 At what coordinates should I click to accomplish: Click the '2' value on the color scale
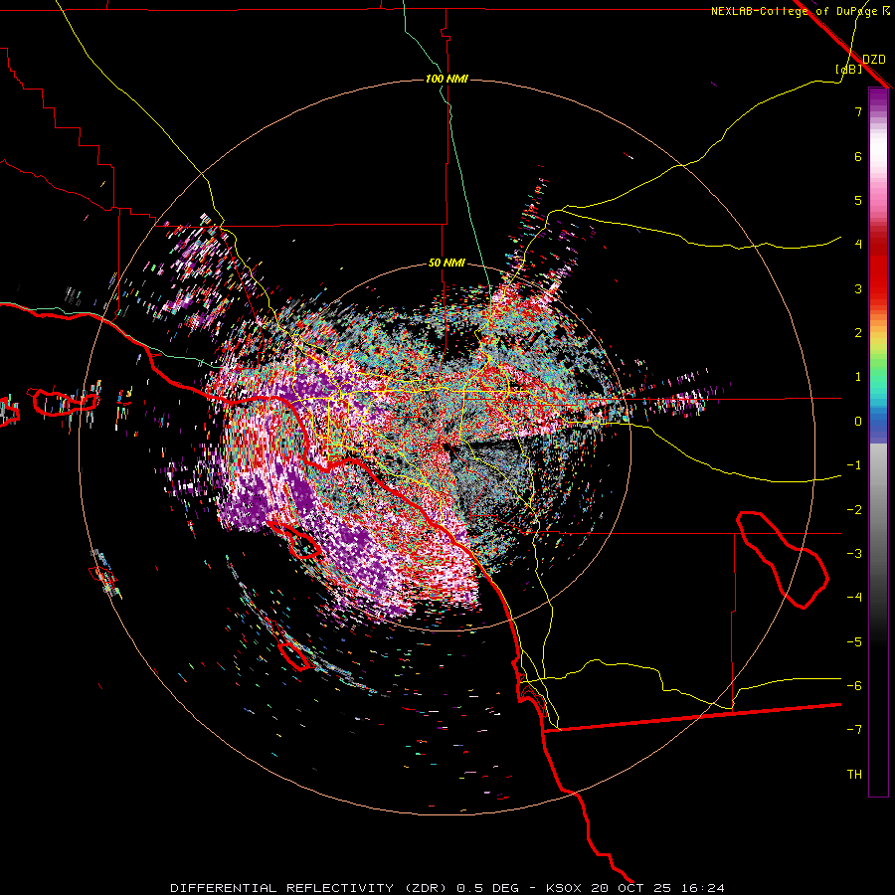[x=858, y=333]
